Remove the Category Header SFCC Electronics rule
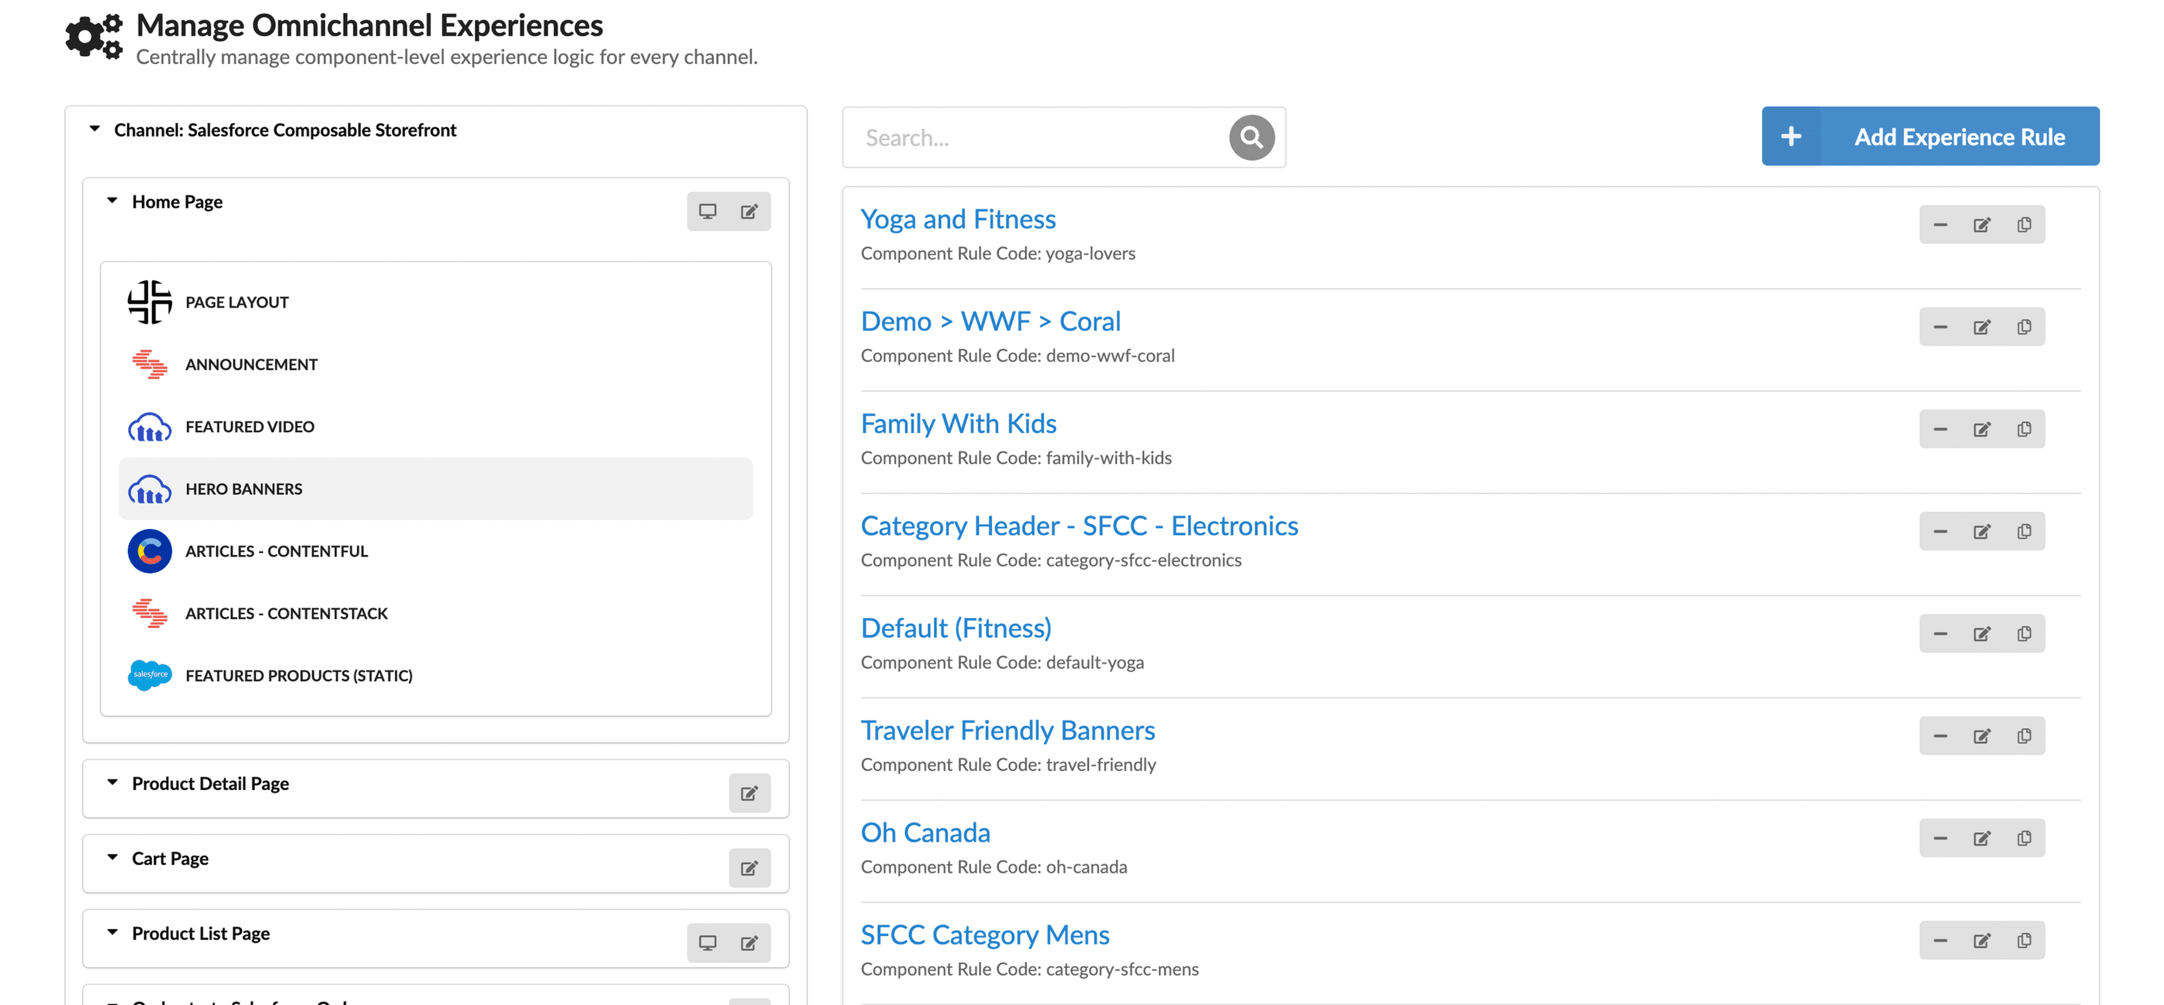This screenshot has width=2164, height=1005. pos(1940,531)
